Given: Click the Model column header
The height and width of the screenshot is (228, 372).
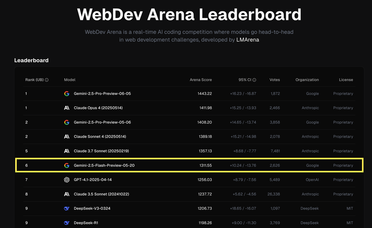Looking at the screenshot, I should coord(70,80).
